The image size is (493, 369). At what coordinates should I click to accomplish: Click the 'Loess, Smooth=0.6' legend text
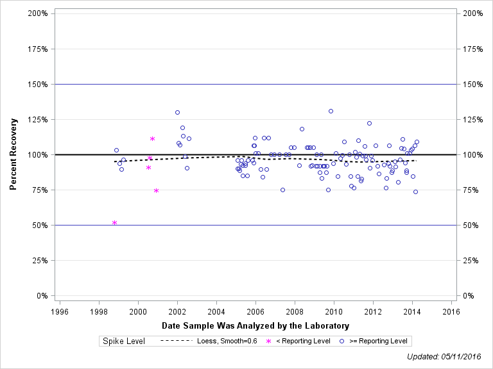227,341
